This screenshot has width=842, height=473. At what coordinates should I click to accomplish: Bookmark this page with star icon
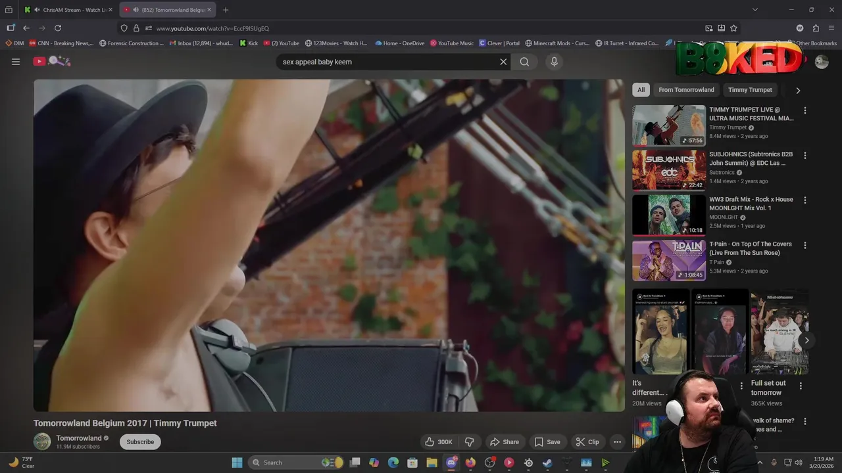click(x=733, y=28)
